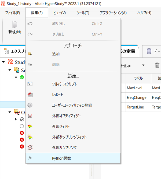Select 外部オプティマイザー entry

(73, 116)
